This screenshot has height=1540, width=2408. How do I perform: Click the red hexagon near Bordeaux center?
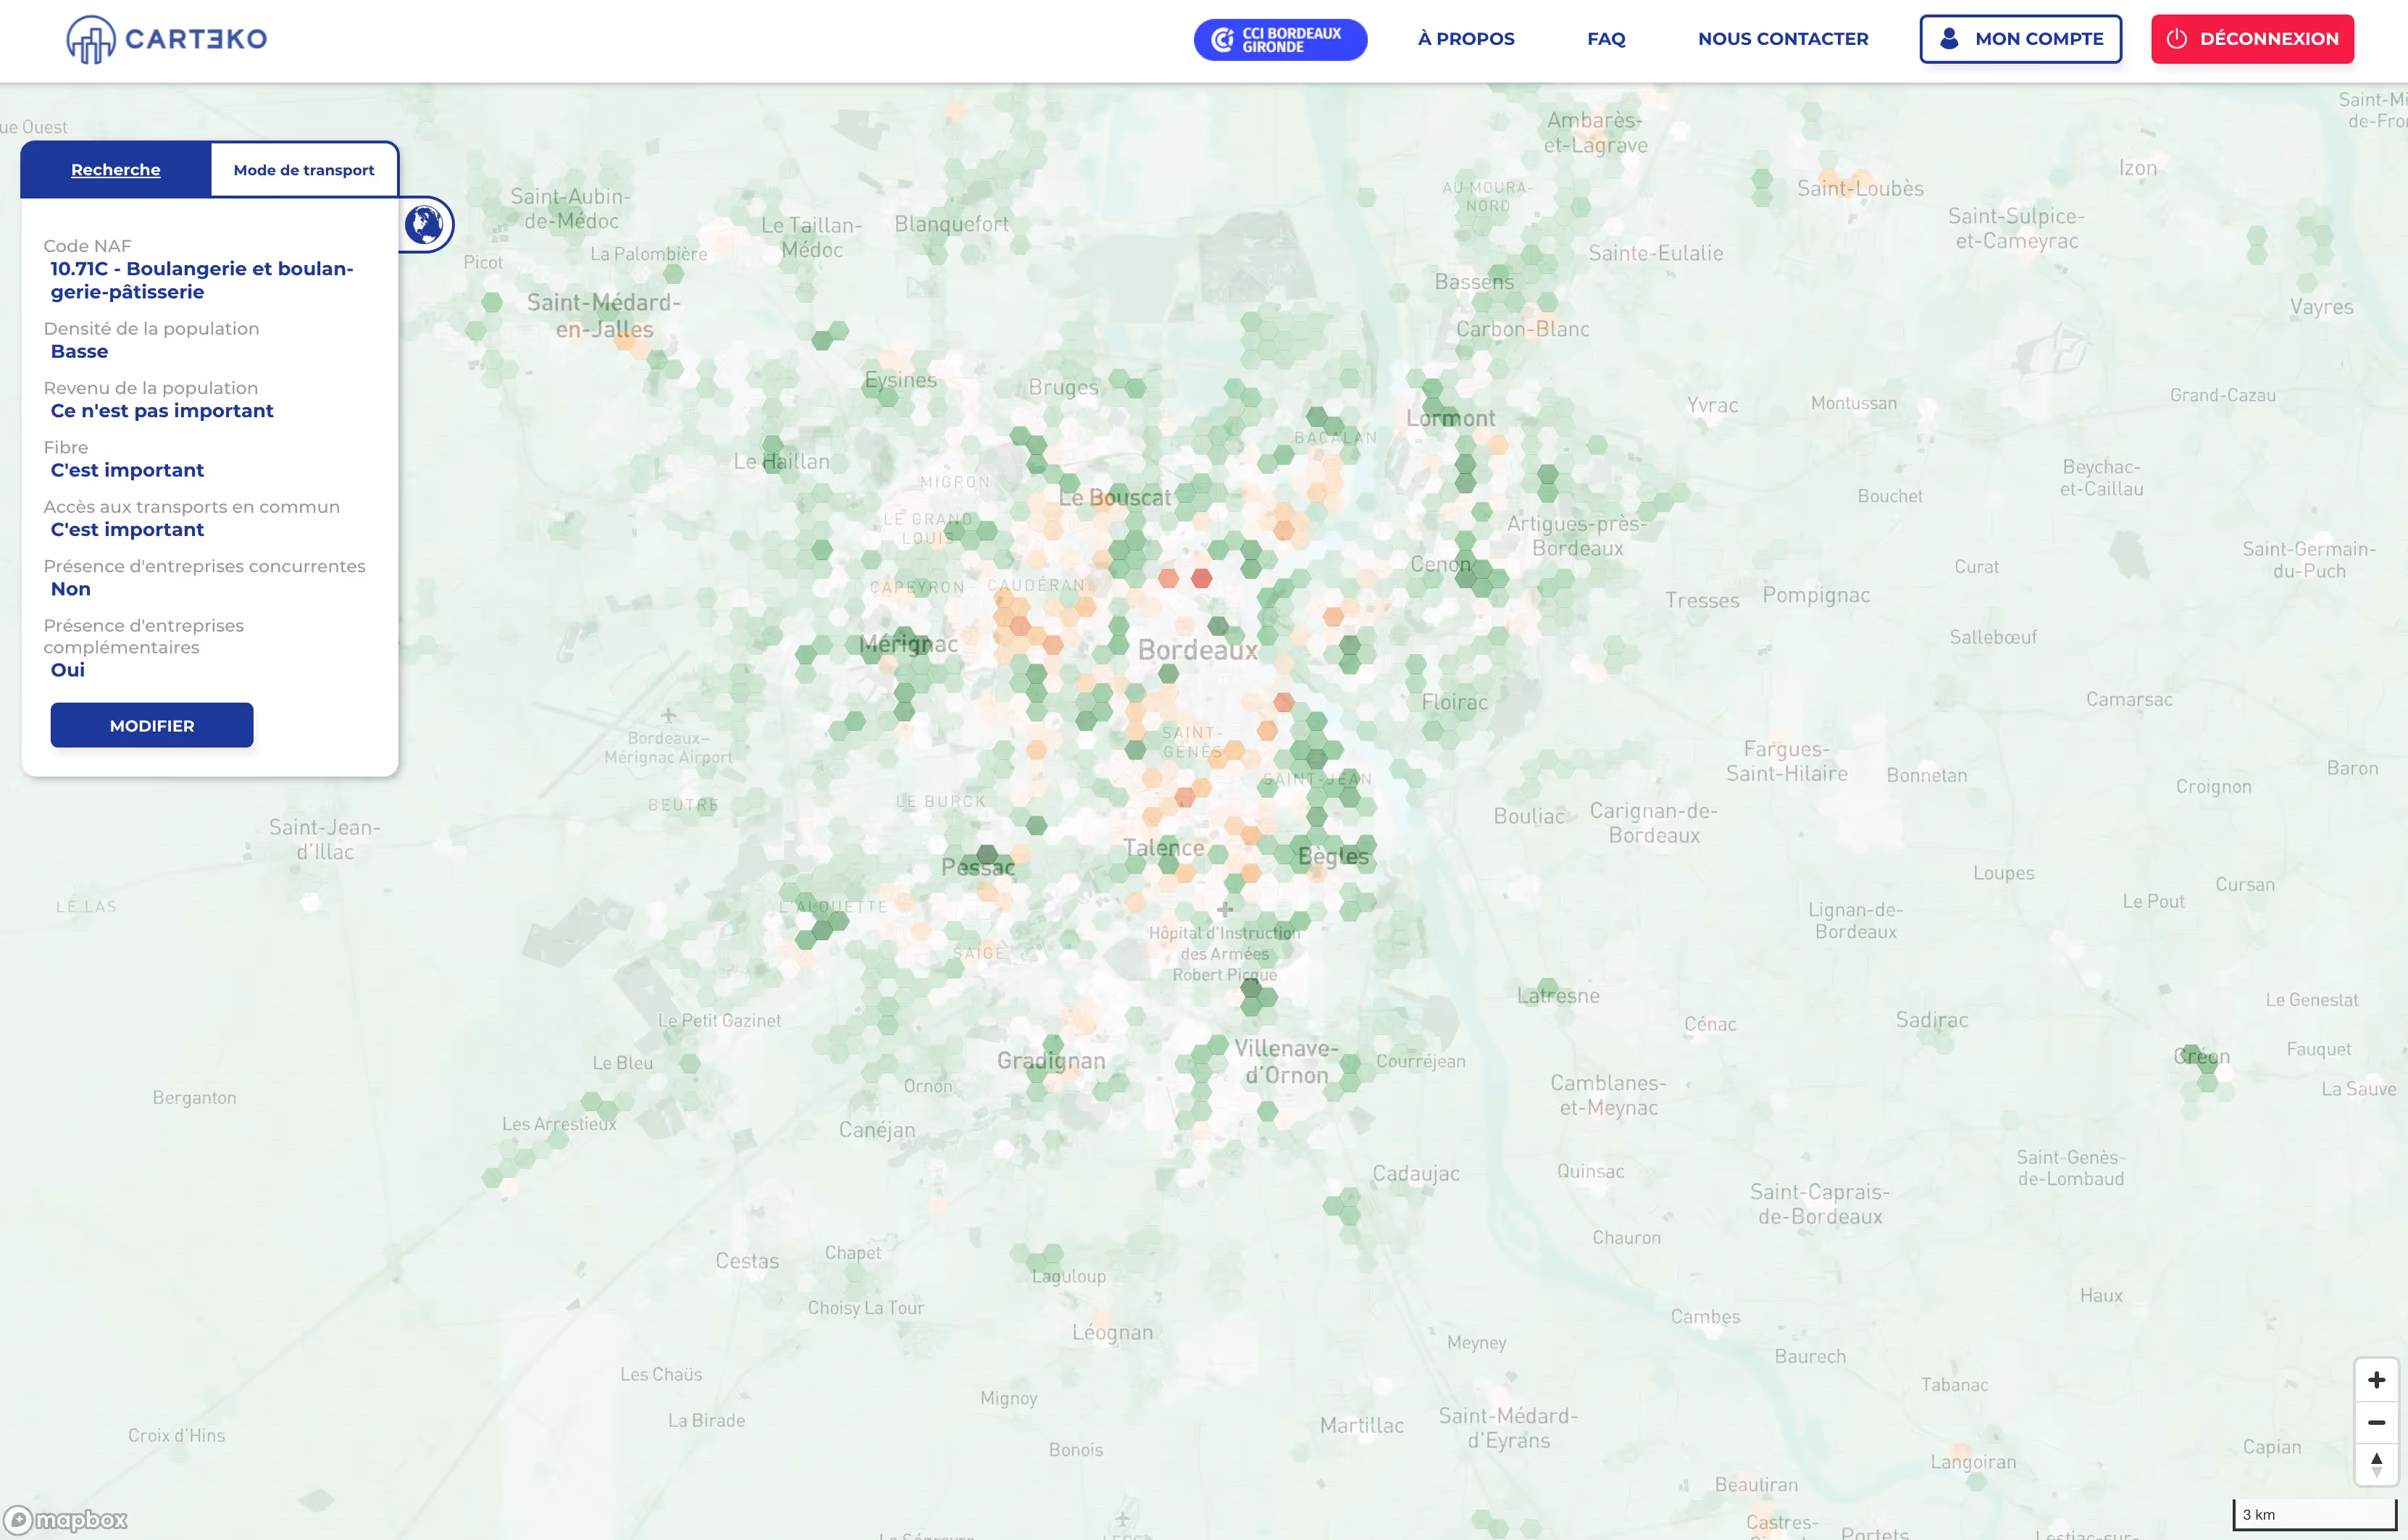tap(1201, 578)
